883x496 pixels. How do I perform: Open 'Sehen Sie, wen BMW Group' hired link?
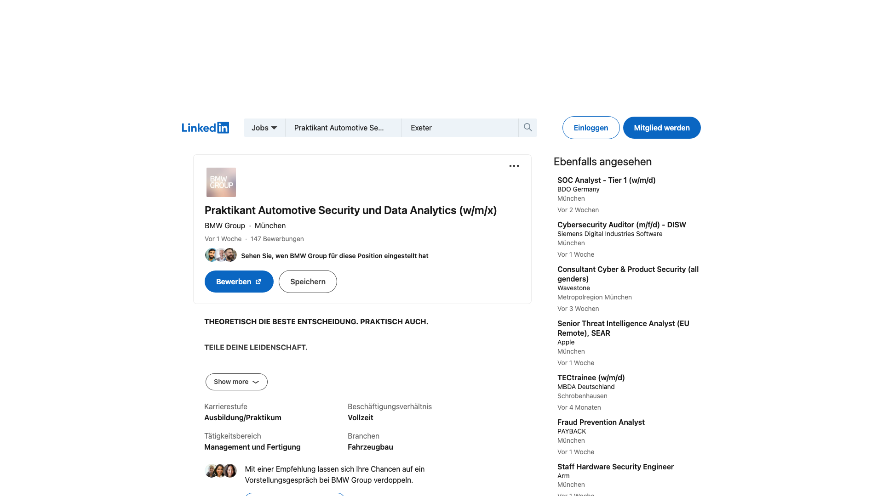[x=335, y=256]
